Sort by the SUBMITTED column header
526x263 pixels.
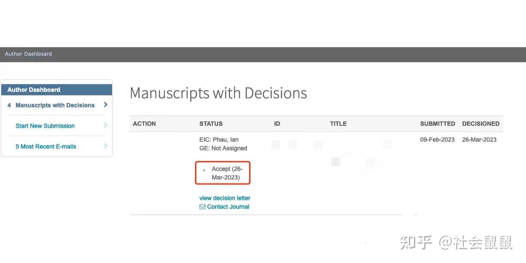pyautogui.click(x=438, y=124)
